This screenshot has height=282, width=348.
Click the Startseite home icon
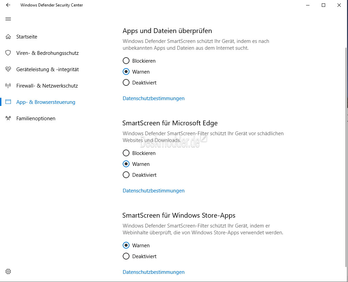coord(8,36)
